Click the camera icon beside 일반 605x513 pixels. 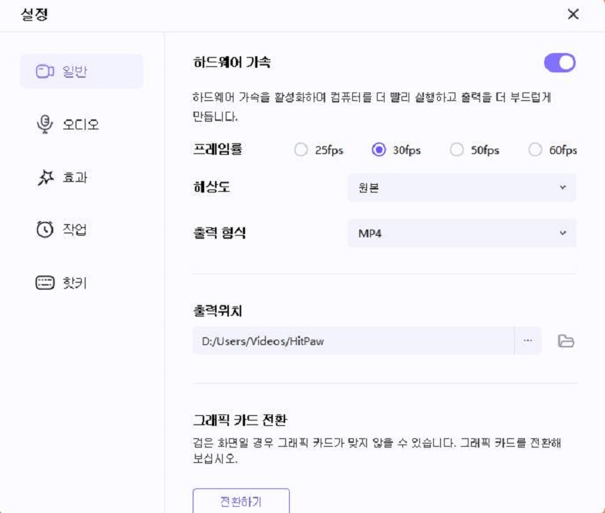tap(45, 72)
